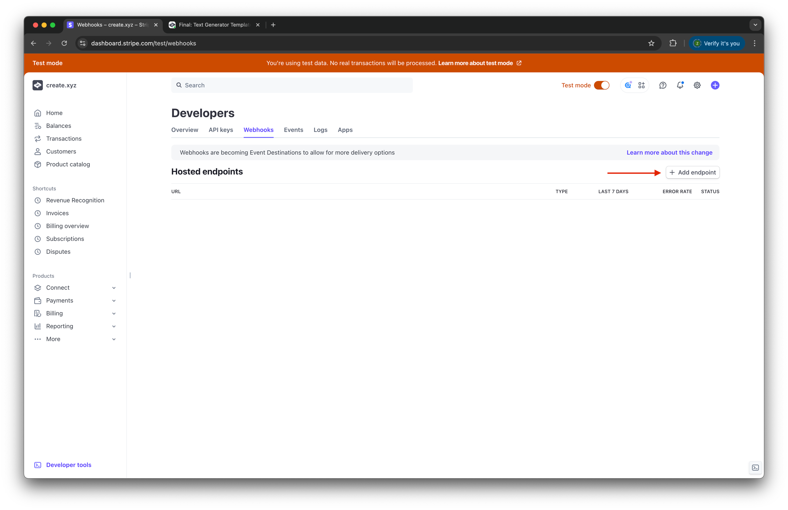Viewport: 788px width, 510px height.
Task: Click the browser extensions puzzle icon
Action: (x=673, y=43)
